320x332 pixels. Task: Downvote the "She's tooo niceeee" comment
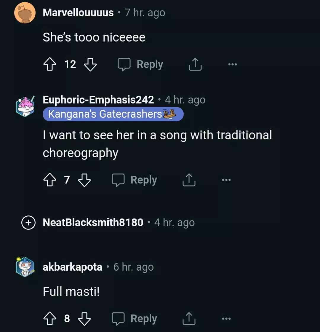(90, 64)
